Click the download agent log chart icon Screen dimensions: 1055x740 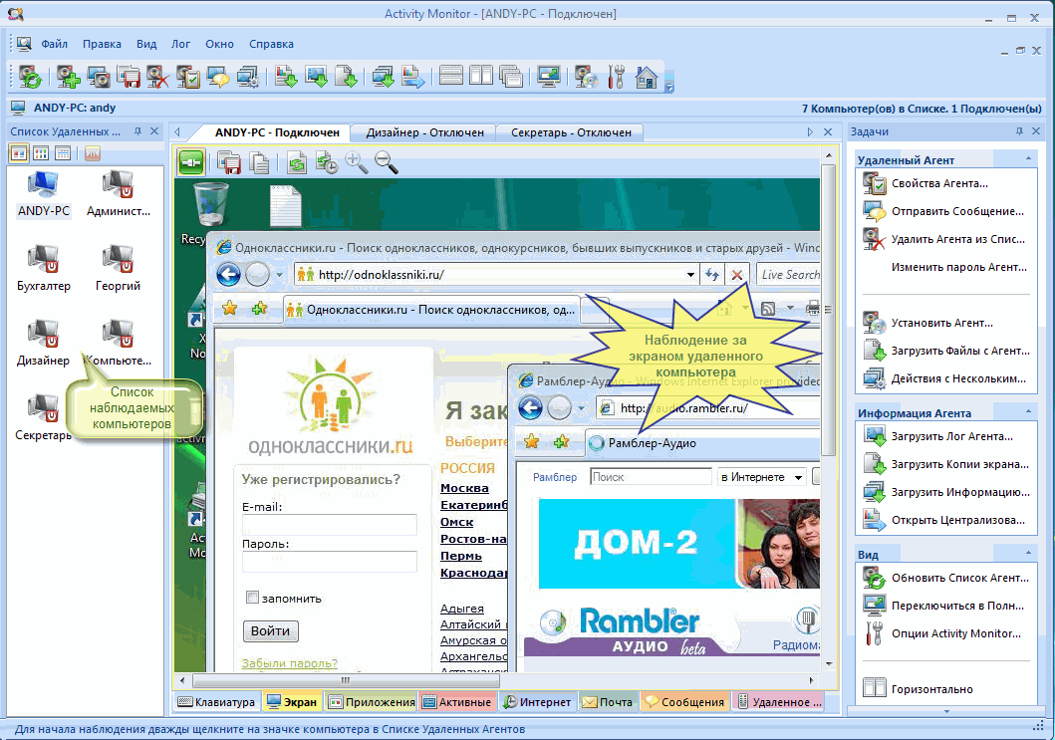click(x=286, y=77)
